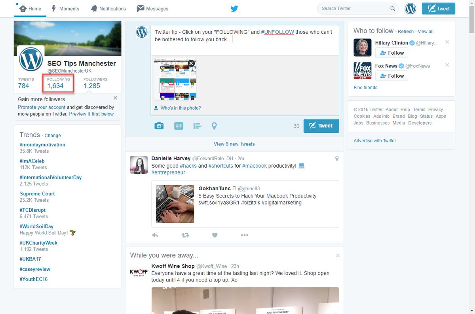Click the Kwoff Wine Shop logo avatar
Viewport: 475px width, 314px height.
(139, 272)
